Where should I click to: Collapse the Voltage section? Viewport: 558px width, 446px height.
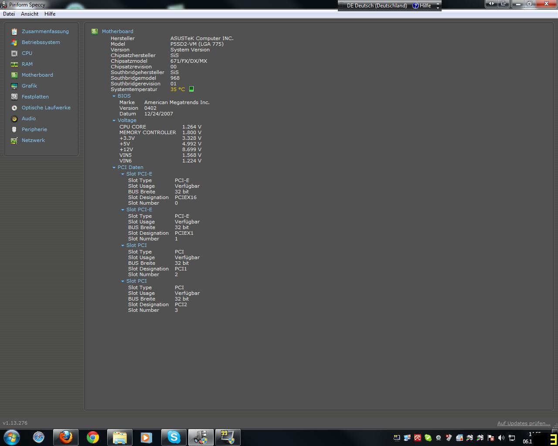click(x=114, y=120)
